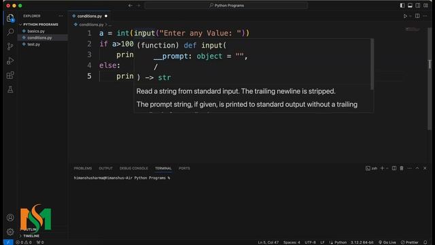Open Explorer Views and More Actions menu
The image size is (435, 245).
(60, 16)
